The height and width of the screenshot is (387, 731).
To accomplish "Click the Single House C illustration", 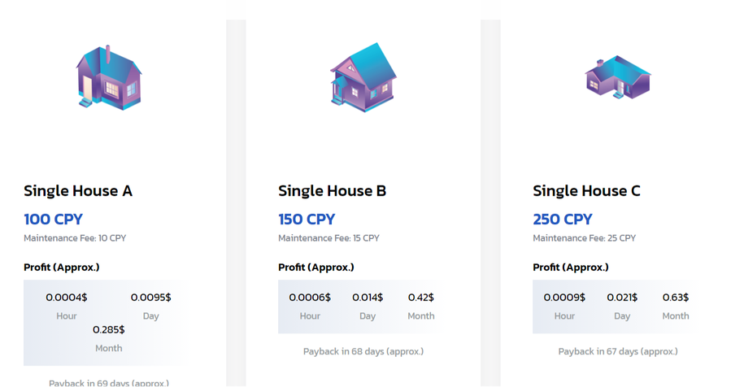I will tap(618, 77).
